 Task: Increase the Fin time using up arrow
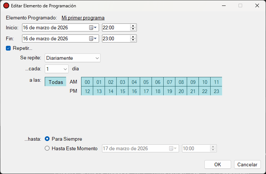click(x=133, y=37)
